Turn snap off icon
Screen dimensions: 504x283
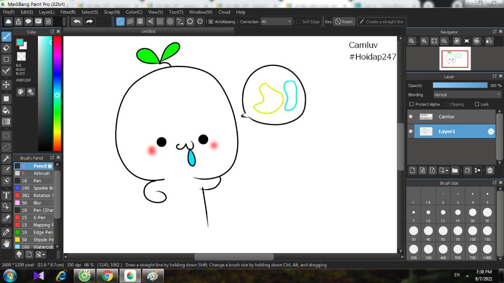120,22
